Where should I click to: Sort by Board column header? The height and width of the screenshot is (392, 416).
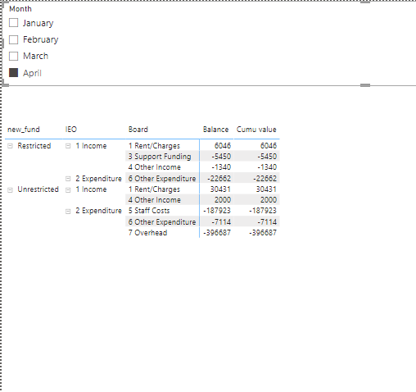tap(138, 130)
